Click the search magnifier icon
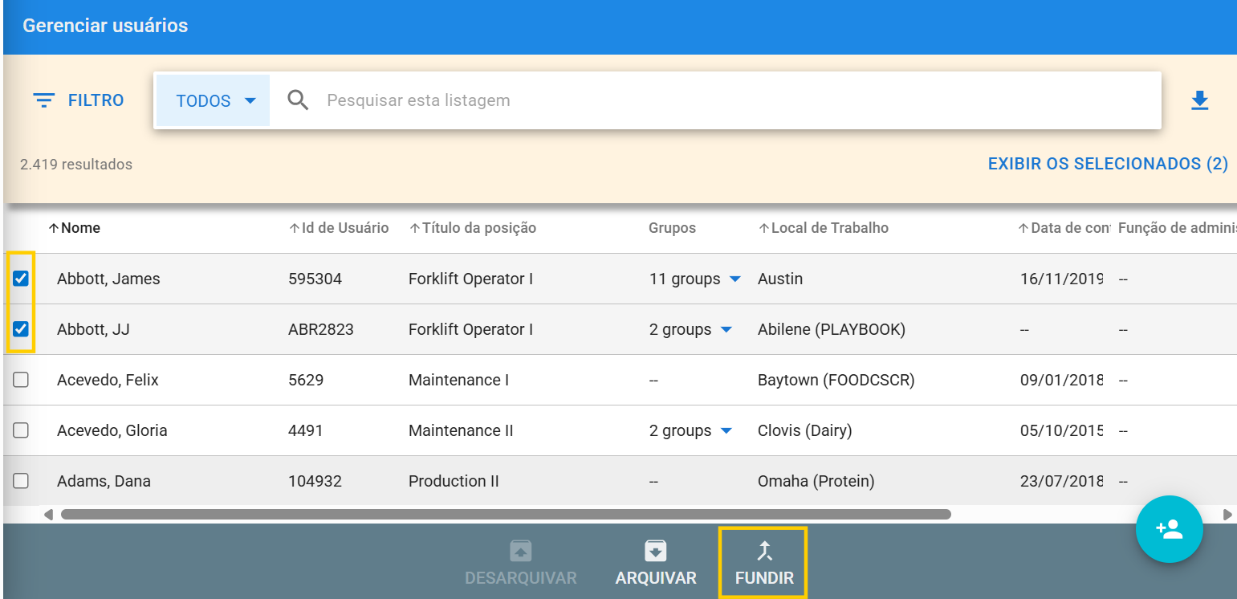The height and width of the screenshot is (599, 1237). 298,100
